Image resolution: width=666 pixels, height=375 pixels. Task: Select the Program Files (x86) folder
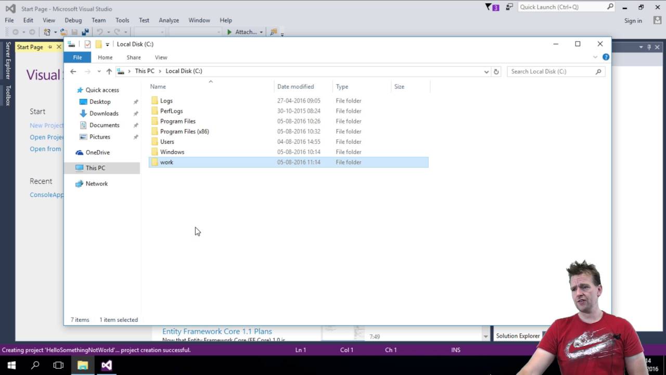pos(288,131)
